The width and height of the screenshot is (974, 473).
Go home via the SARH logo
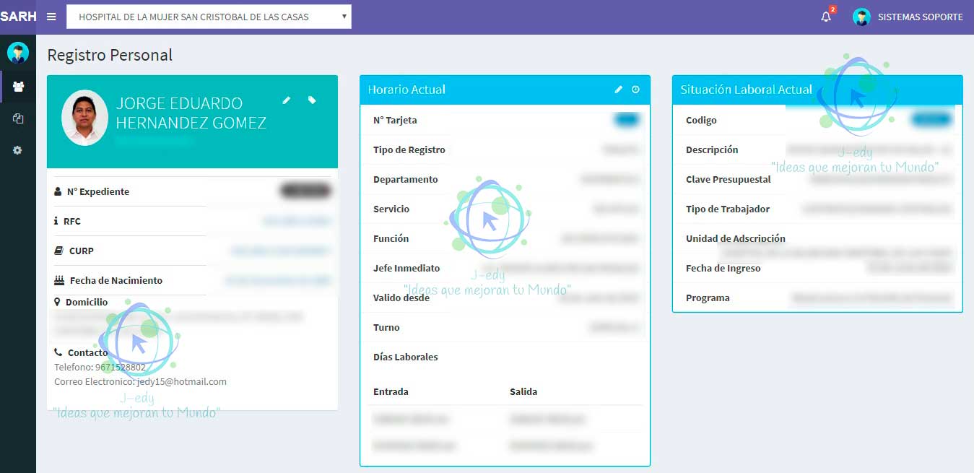pyautogui.click(x=18, y=17)
